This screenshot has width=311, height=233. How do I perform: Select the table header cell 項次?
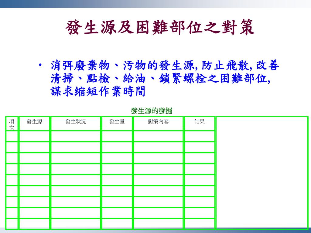coord(12,124)
